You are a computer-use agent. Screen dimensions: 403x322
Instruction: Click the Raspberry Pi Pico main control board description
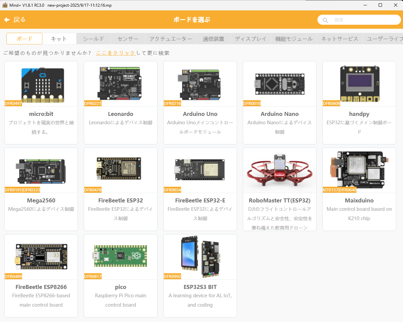point(121,300)
